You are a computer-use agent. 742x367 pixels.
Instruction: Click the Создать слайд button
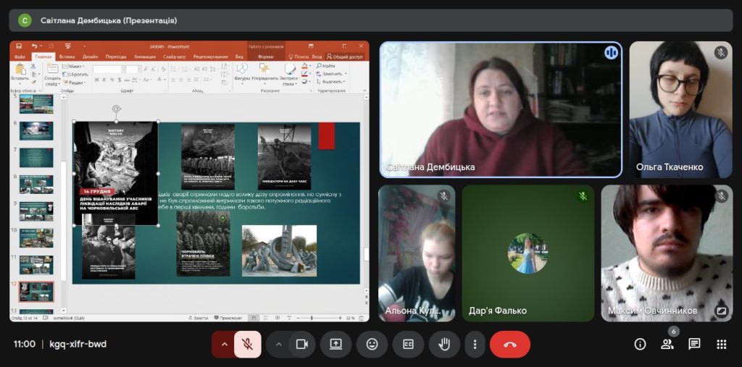52,75
